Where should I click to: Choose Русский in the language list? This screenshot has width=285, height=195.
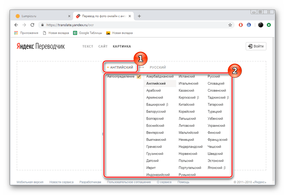[x=214, y=76]
